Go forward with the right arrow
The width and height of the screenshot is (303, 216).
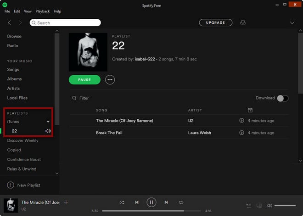click(20, 22)
